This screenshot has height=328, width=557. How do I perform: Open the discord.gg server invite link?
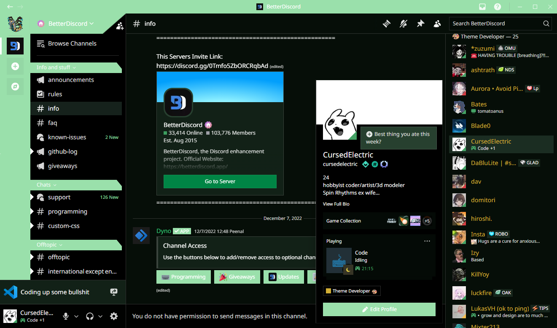(x=212, y=66)
